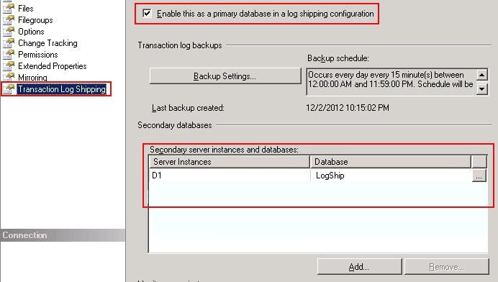Click the Server Instances column header
Viewport: 498px width, 282px height.
[230, 162]
